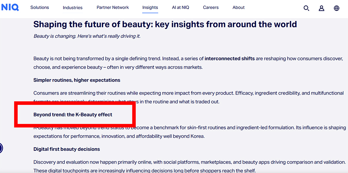Viewport: 348px width, 173px height.
Task: Open the search magnifier icon
Action: (x=306, y=8)
